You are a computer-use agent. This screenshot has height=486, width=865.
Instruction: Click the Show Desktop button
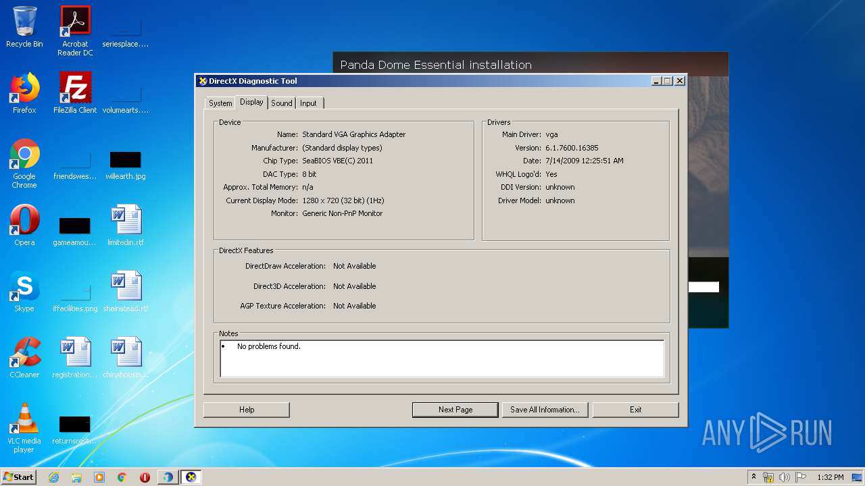pos(858,477)
